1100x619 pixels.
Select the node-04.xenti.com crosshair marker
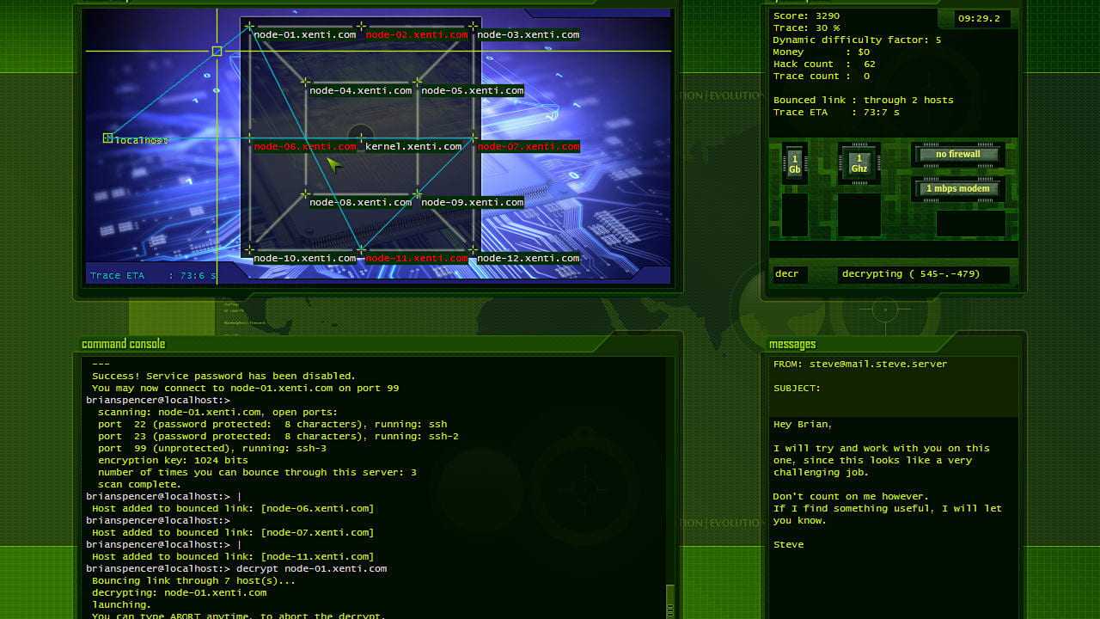(x=305, y=82)
